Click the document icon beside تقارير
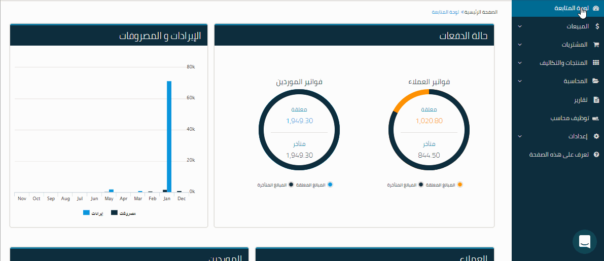 [x=596, y=100]
